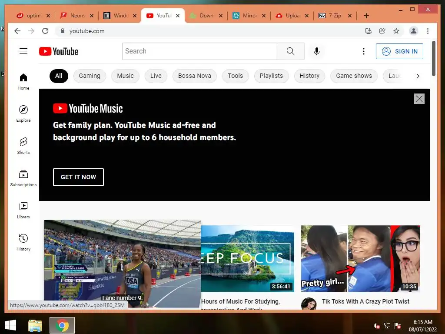Open Subscriptions in the sidebar

[x=23, y=178]
